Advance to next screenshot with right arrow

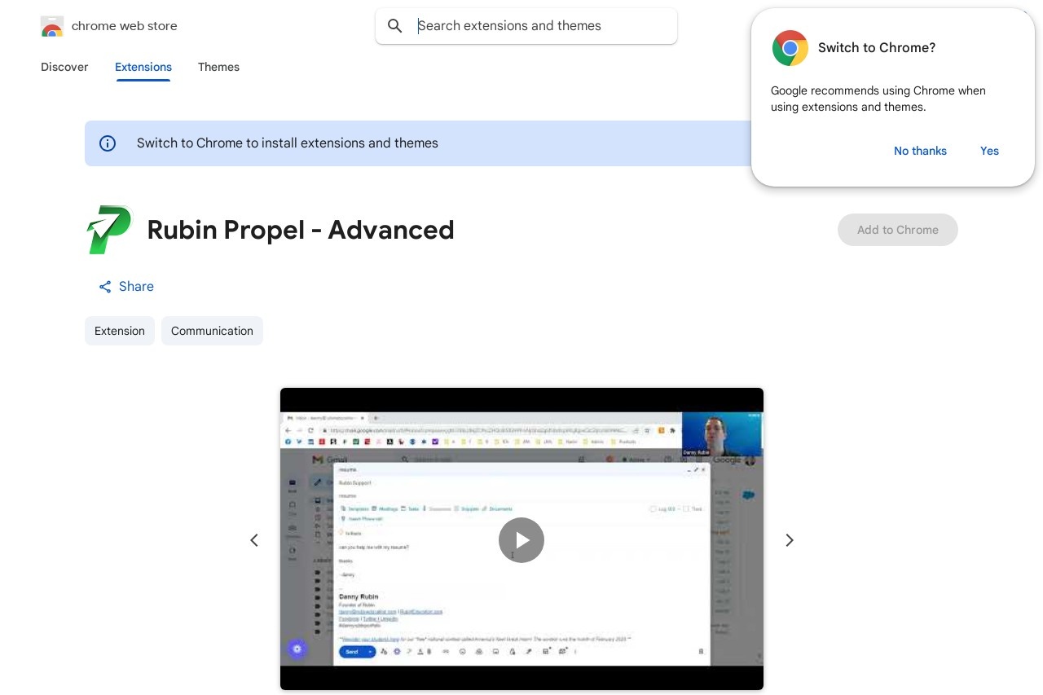point(789,540)
